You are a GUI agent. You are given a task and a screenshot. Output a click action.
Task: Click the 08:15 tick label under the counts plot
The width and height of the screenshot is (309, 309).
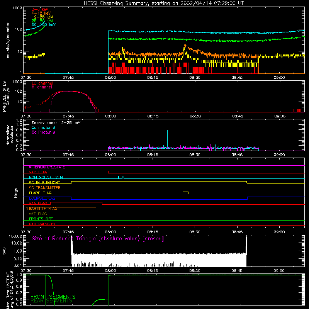153,78
